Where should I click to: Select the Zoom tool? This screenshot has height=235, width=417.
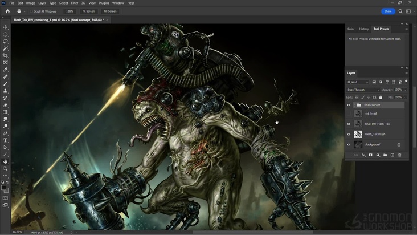(5, 168)
